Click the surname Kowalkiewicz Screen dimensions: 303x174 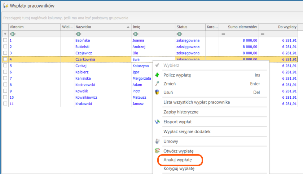[x=86, y=97]
